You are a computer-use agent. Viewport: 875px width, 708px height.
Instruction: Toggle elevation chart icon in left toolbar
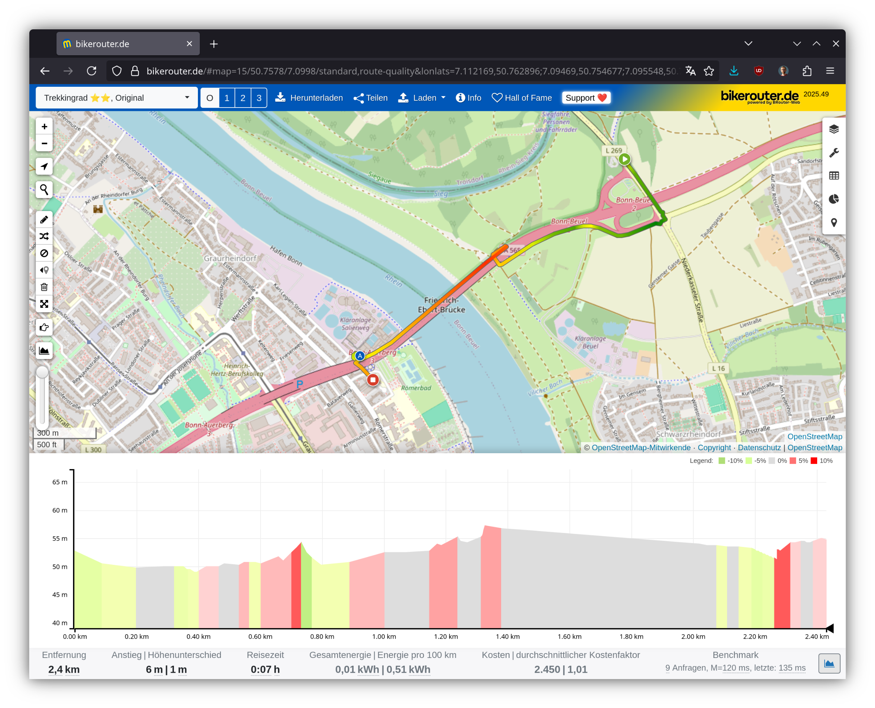tap(44, 351)
